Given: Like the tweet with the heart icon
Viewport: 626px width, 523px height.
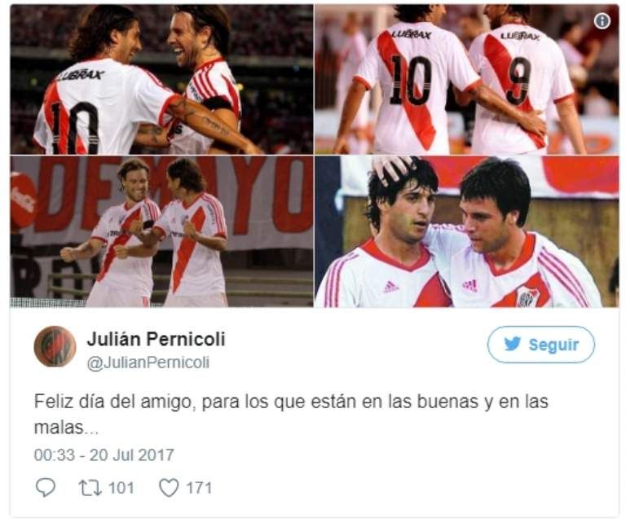Looking at the screenshot, I should tap(169, 488).
